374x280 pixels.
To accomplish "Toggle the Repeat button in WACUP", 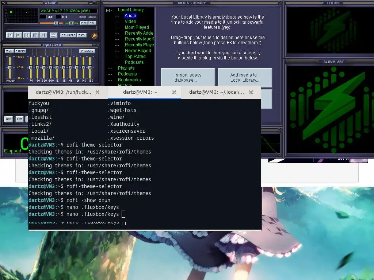I will pyautogui.click(x=82, y=35).
